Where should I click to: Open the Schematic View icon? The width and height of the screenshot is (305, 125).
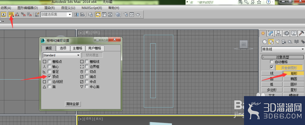click(110, 15)
